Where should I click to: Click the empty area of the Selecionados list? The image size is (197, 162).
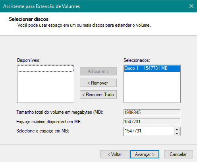[152, 87]
